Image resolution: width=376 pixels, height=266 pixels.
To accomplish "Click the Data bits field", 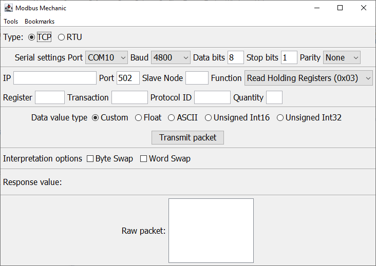I will pyautogui.click(x=235, y=57).
